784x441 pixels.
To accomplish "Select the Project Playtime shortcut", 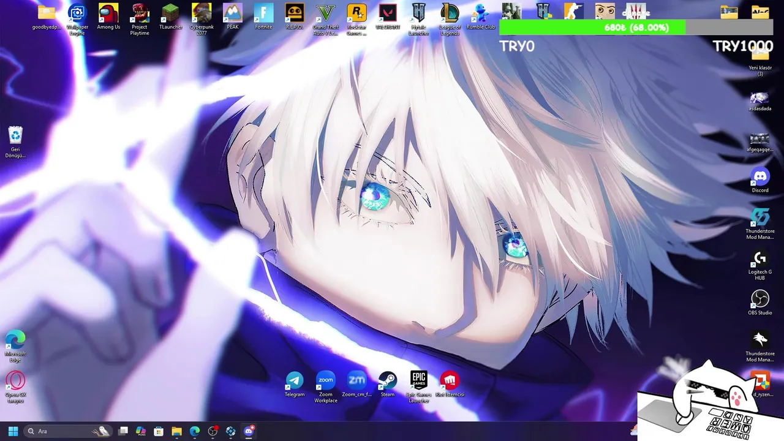I will 140,12.
